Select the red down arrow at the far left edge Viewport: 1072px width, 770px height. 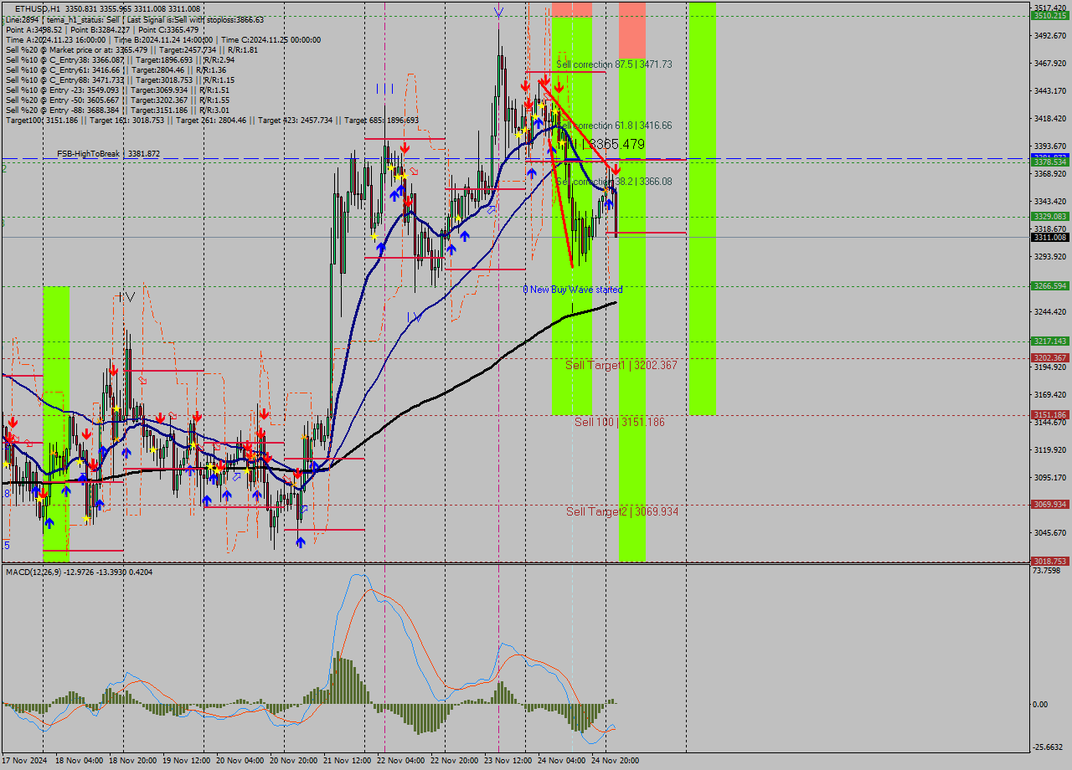click(x=13, y=423)
